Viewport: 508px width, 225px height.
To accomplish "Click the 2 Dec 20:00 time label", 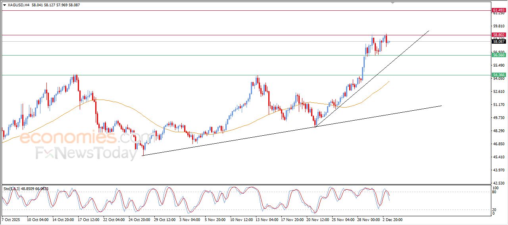I will click(x=393, y=219).
